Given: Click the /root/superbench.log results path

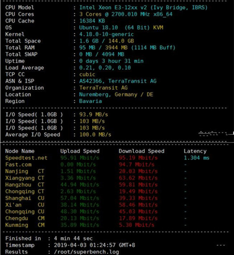Looking at the screenshot, I should pyautogui.click(x=86, y=252).
